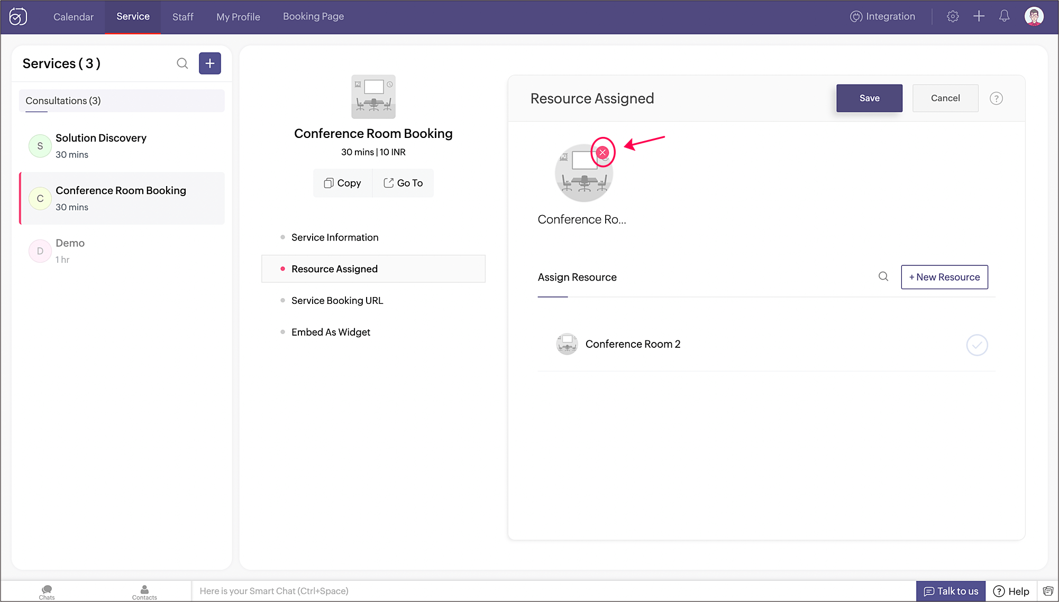This screenshot has height=602, width=1059.
Task: Open the Integration menu
Action: (x=882, y=16)
